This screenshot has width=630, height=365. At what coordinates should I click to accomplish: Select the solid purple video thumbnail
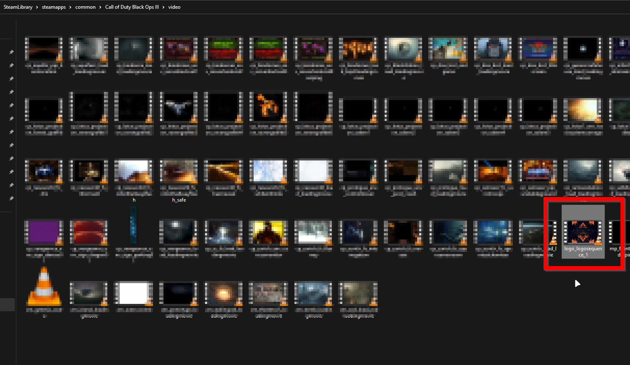[x=44, y=232]
